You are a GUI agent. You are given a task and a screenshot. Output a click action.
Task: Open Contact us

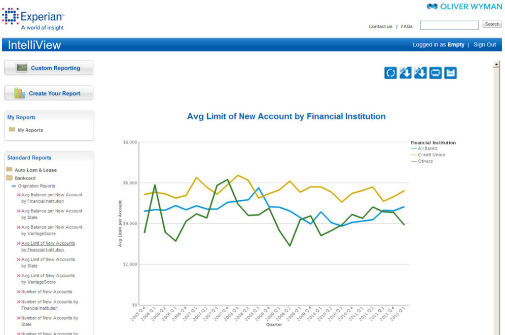click(x=380, y=27)
